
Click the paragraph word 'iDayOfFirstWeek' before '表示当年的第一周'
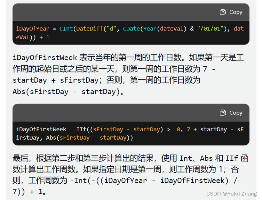(x=45, y=58)
